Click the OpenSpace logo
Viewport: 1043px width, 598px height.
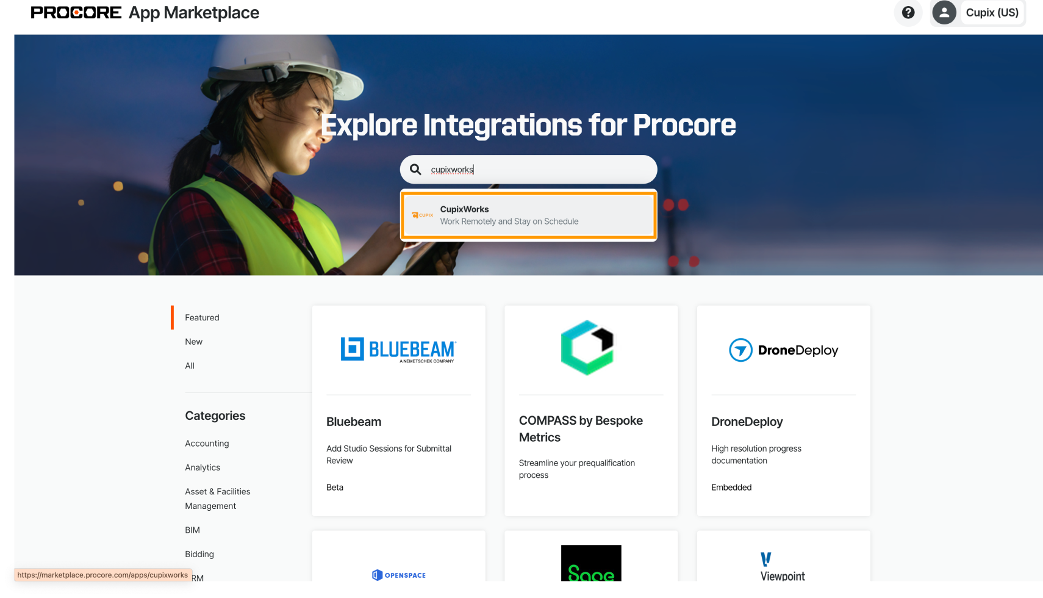[399, 575]
